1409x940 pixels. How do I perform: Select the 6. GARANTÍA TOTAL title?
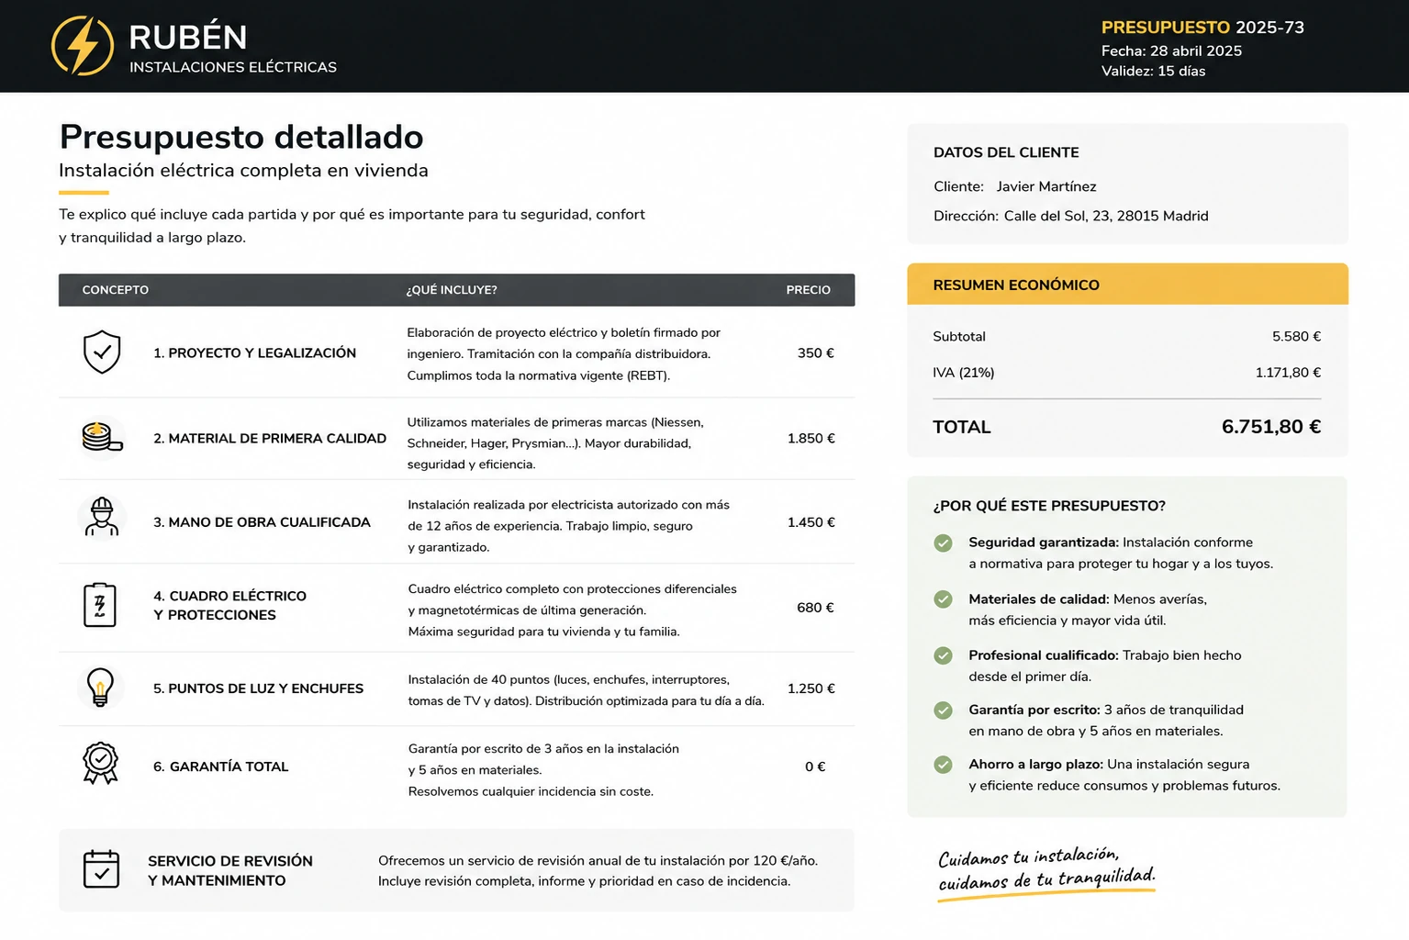pos(220,767)
